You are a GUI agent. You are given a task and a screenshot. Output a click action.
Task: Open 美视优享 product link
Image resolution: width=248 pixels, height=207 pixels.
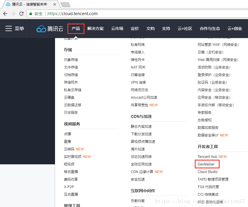71,179
